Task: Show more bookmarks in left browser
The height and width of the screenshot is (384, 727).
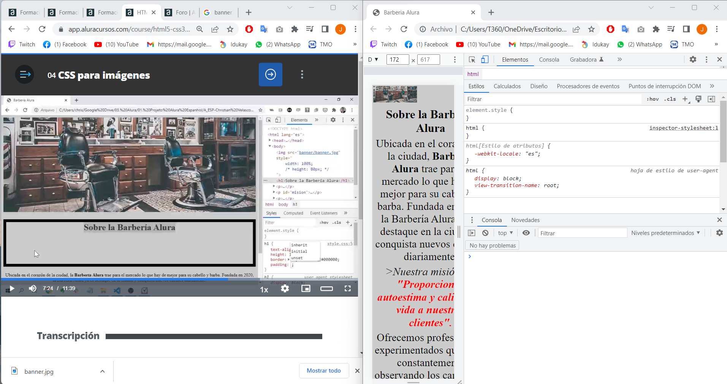Action: click(355, 44)
